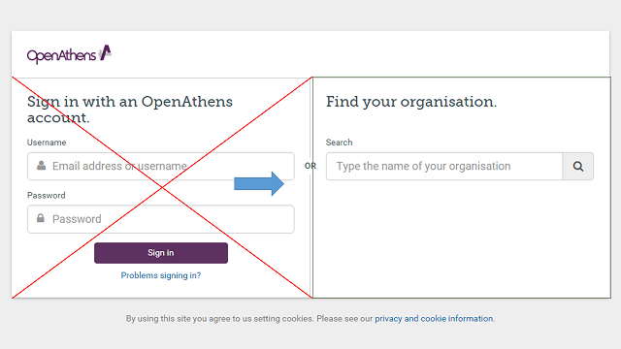621x349 pixels.
Task: Click the magnifier search button
Action: [578, 166]
